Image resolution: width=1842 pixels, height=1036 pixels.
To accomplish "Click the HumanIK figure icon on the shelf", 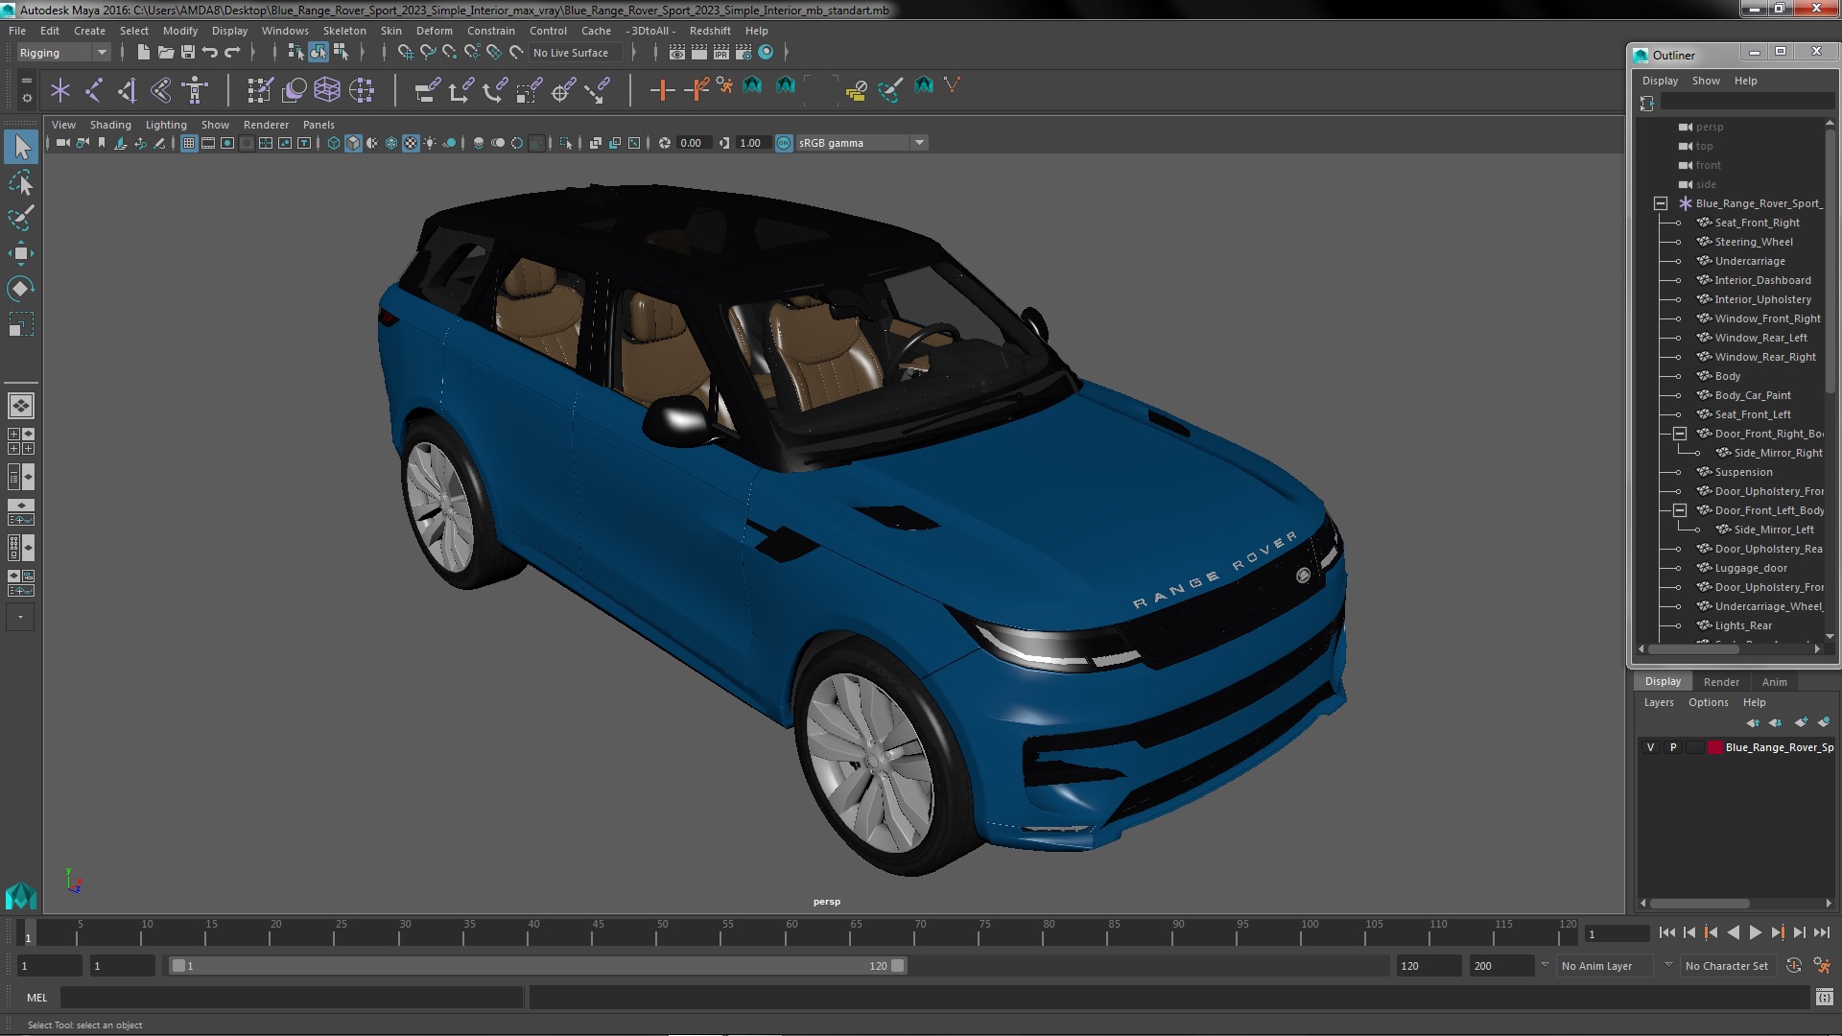I will (x=195, y=90).
